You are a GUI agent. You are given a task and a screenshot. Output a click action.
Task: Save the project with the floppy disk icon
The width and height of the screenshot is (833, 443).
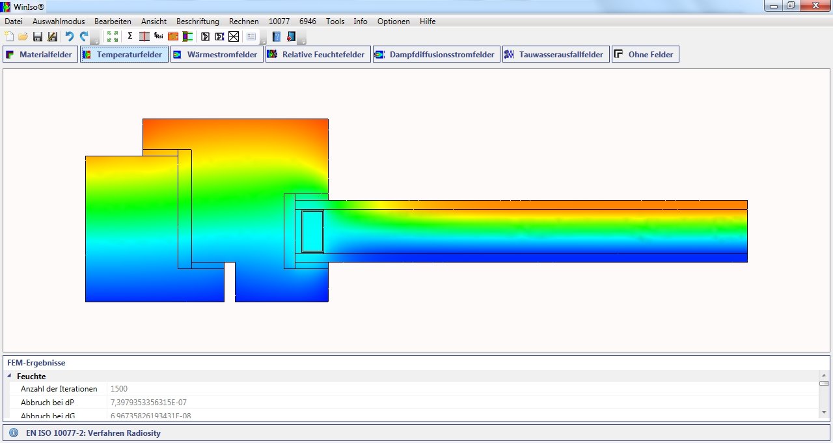[x=38, y=36]
